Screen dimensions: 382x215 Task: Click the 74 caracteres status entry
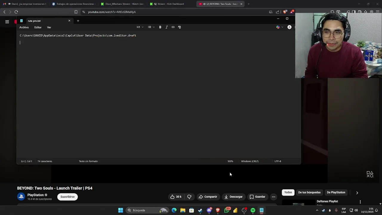45,161
